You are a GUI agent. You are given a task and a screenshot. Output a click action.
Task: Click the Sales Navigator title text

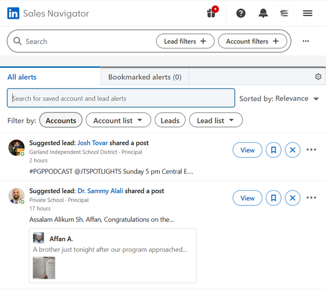pyautogui.click(x=56, y=14)
